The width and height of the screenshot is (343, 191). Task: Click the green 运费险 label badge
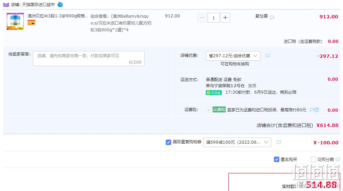(219, 110)
